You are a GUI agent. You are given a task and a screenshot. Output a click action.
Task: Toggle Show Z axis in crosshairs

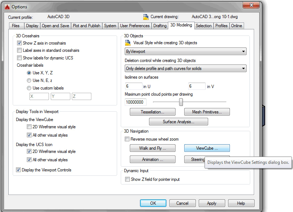point(20,43)
